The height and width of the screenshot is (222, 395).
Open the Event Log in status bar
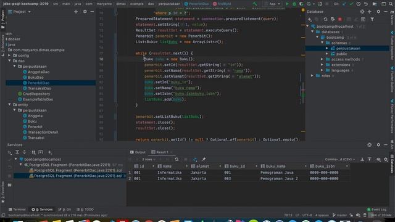376,210
